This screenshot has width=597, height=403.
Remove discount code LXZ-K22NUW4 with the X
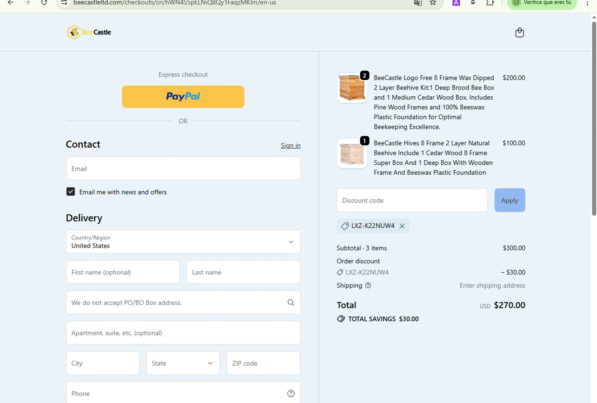(402, 226)
